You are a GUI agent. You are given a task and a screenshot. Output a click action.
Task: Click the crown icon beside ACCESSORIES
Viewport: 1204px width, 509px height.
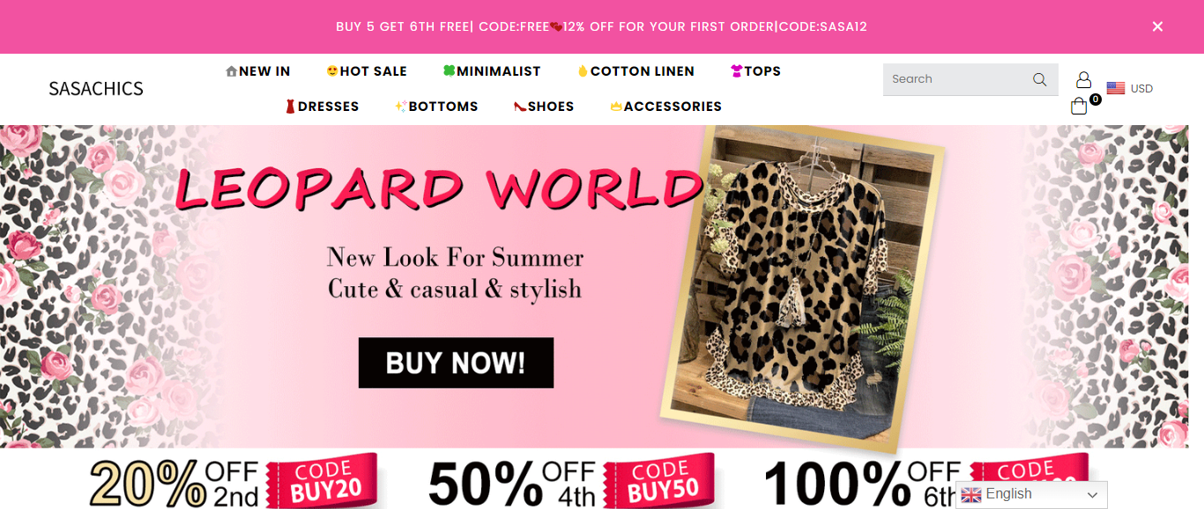616,107
